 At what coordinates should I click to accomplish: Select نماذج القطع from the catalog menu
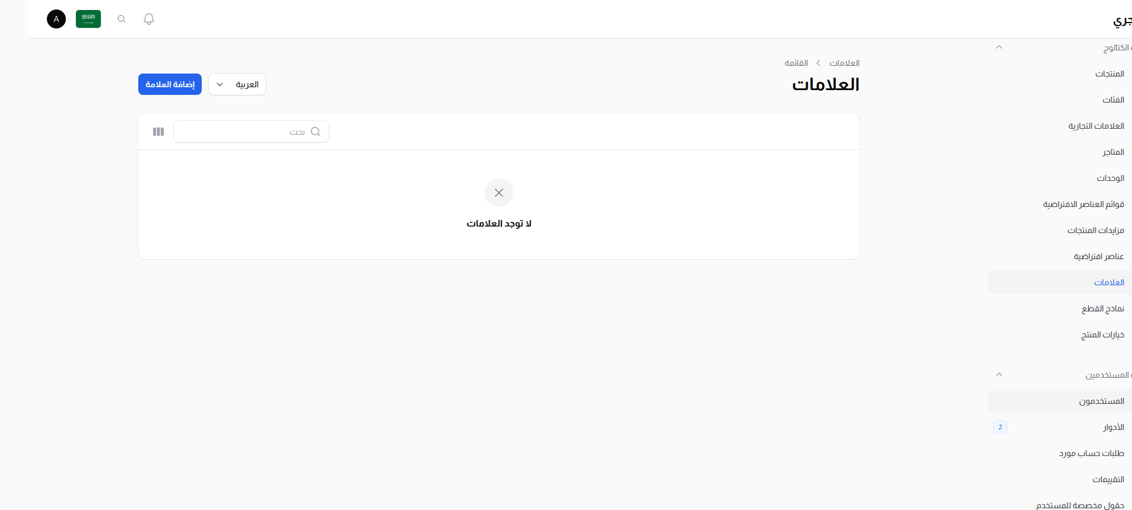pos(1104,308)
